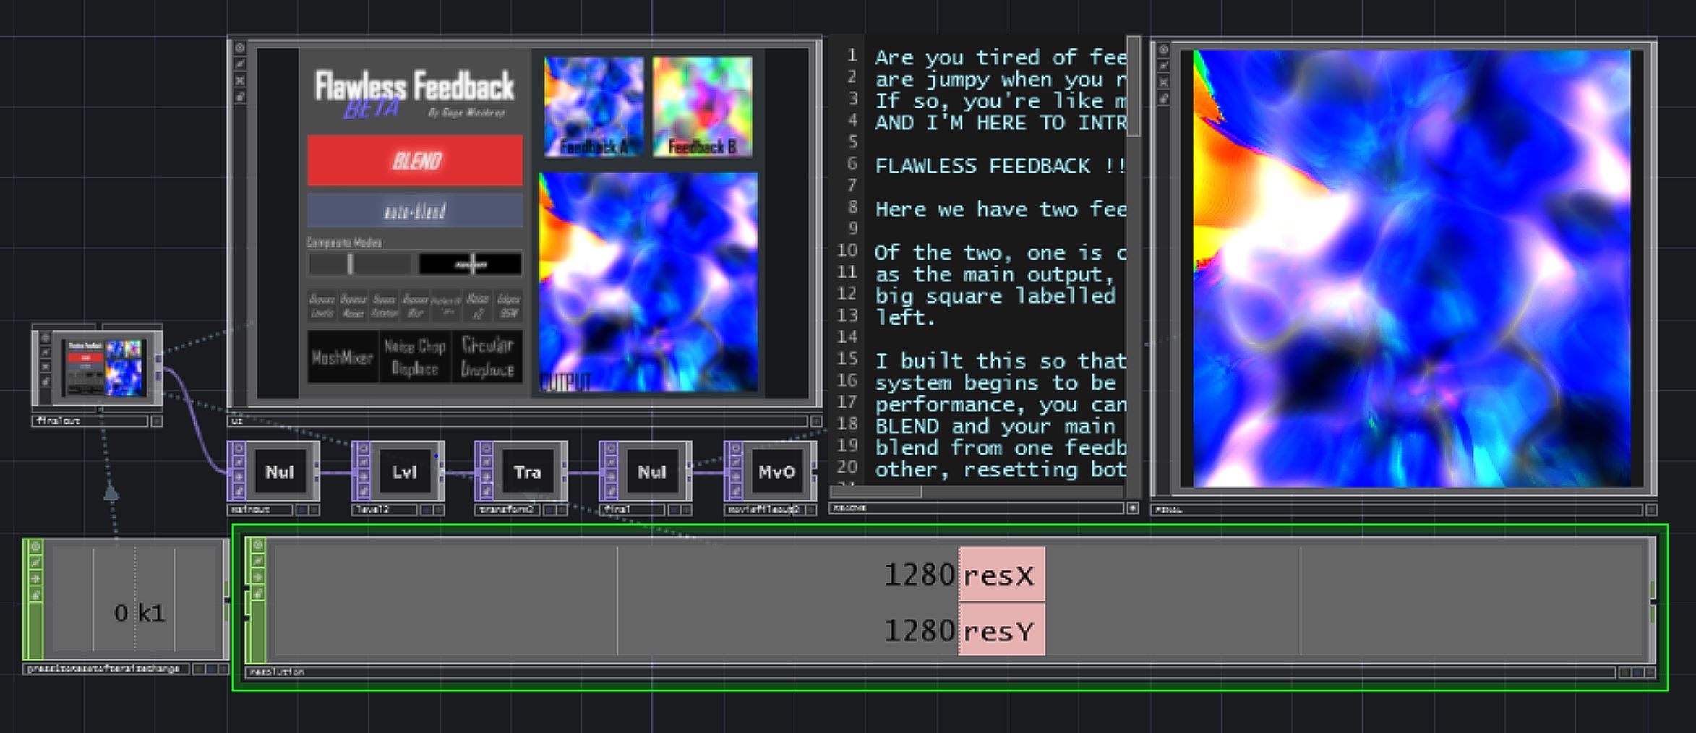Toggle the Bypass Levels button
Image resolution: width=1696 pixels, height=733 pixels.
(322, 306)
